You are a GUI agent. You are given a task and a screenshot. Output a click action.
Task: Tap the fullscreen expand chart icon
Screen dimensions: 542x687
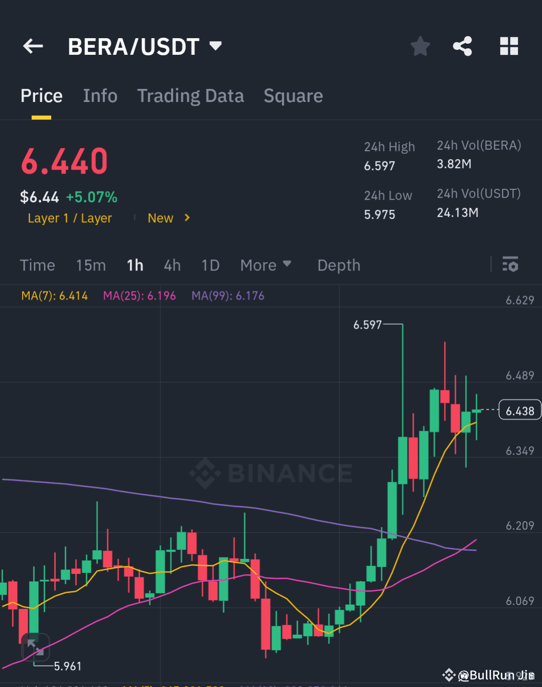(x=36, y=648)
